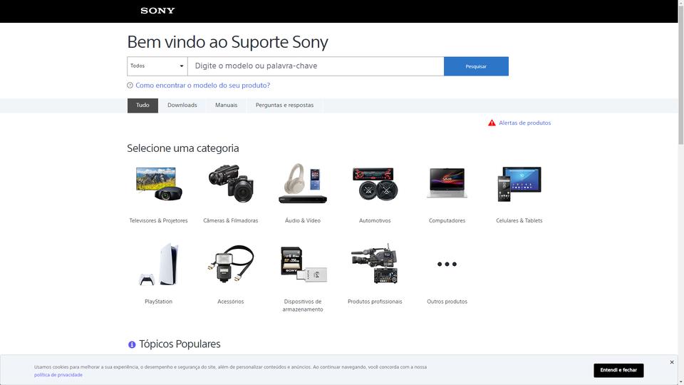This screenshot has width=684, height=385.
Task: Open the Dispositivos de armazenamento icon
Action: [x=304, y=264]
